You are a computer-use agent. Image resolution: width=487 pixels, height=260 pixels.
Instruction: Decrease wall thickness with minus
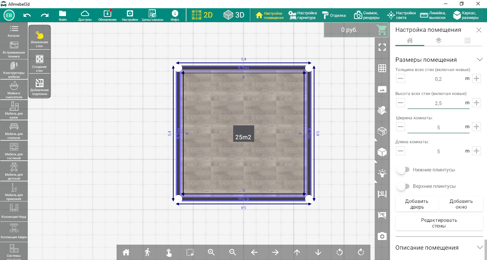click(400, 79)
